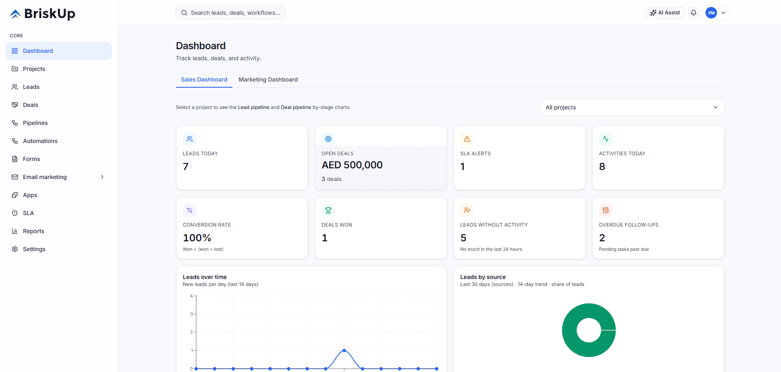This screenshot has width=781, height=372.
Task: Open the Overdue Follow-ups card value 2
Action: 602,238
